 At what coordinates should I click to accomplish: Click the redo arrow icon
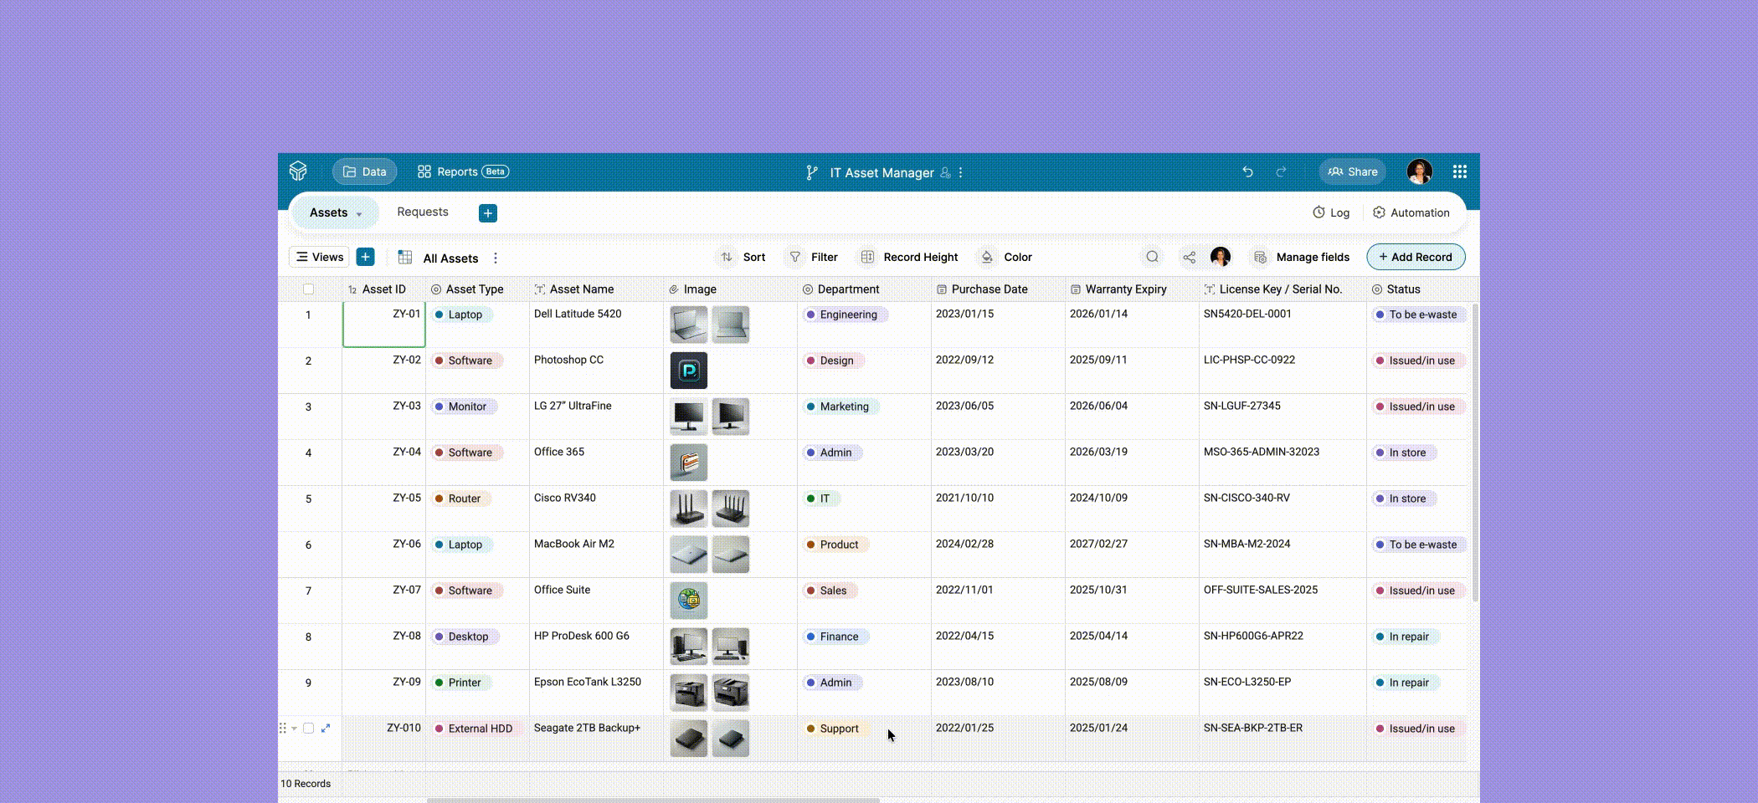click(x=1281, y=171)
